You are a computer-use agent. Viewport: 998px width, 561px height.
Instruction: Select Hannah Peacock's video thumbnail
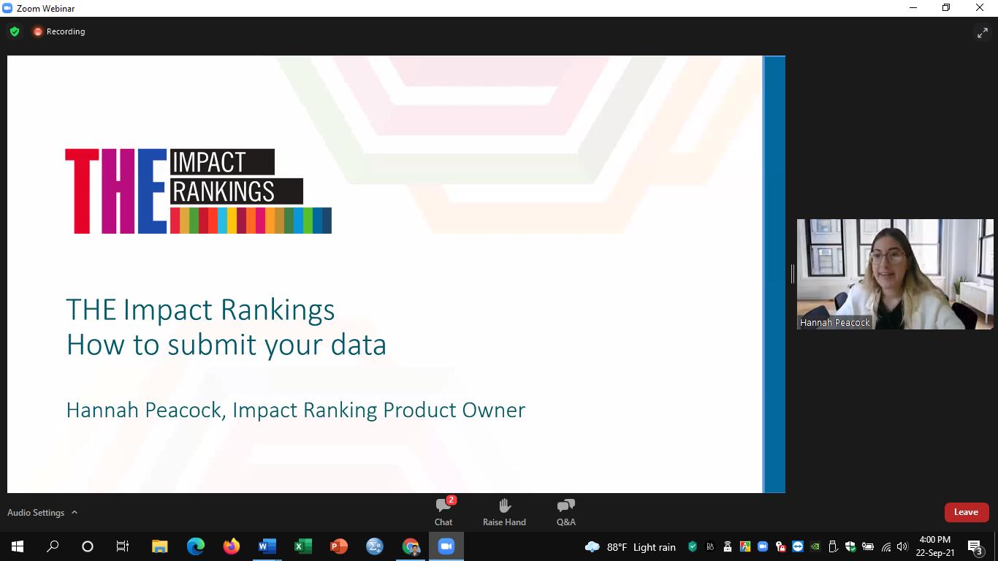(895, 274)
